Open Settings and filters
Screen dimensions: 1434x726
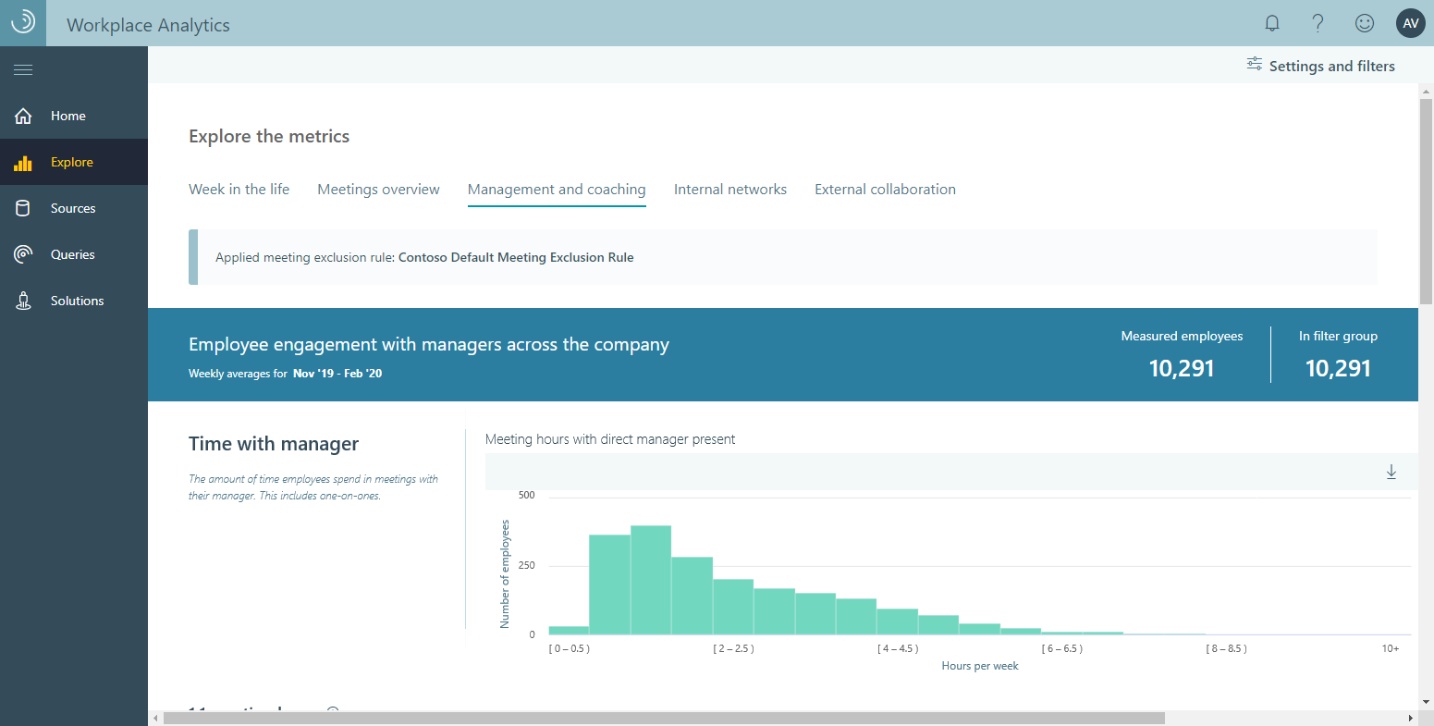[x=1320, y=66]
